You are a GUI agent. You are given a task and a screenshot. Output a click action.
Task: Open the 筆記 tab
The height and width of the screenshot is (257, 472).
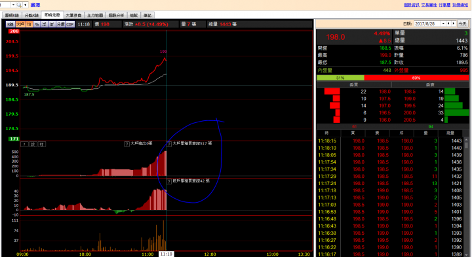(147, 15)
